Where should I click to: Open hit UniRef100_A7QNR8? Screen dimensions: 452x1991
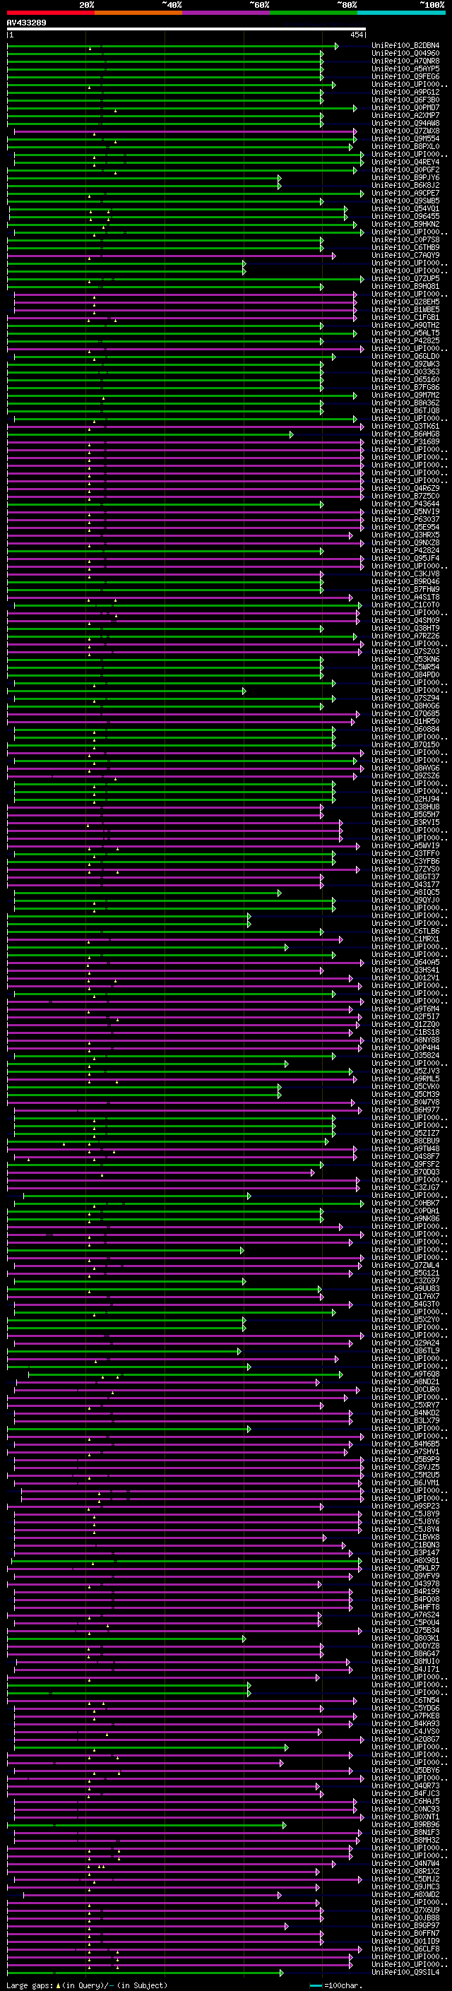point(405,61)
